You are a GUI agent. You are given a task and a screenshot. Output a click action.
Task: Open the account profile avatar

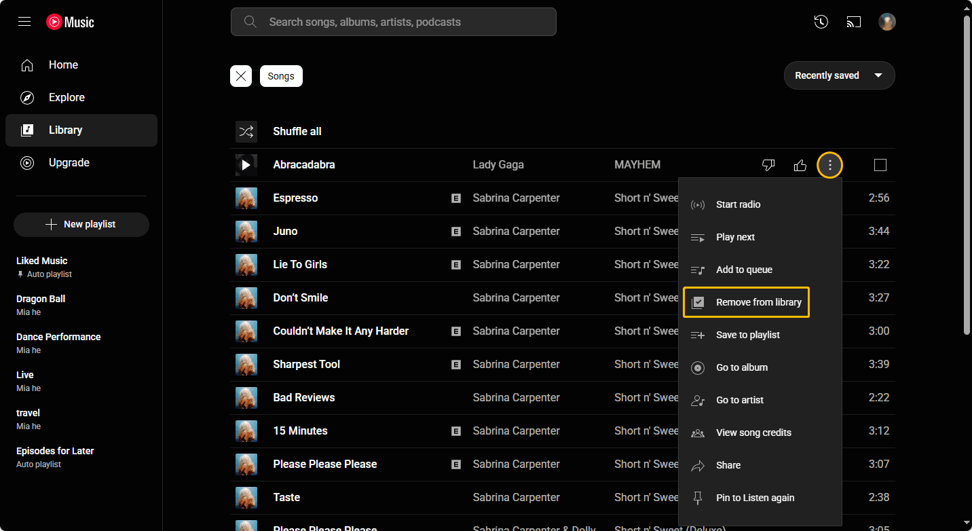887,22
